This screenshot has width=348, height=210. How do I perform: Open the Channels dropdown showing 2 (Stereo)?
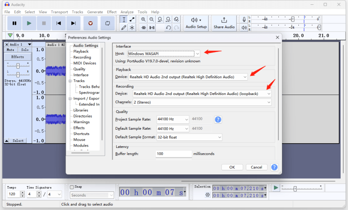202,102
